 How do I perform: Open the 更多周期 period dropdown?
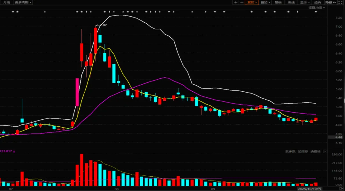point(23,3)
